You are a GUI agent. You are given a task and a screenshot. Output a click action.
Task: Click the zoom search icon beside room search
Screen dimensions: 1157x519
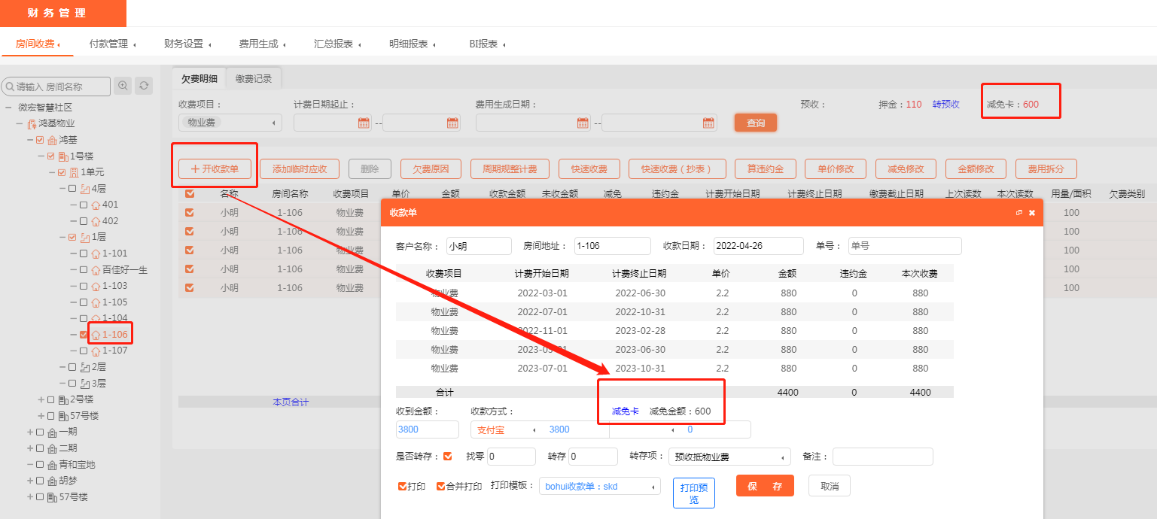(123, 86)
